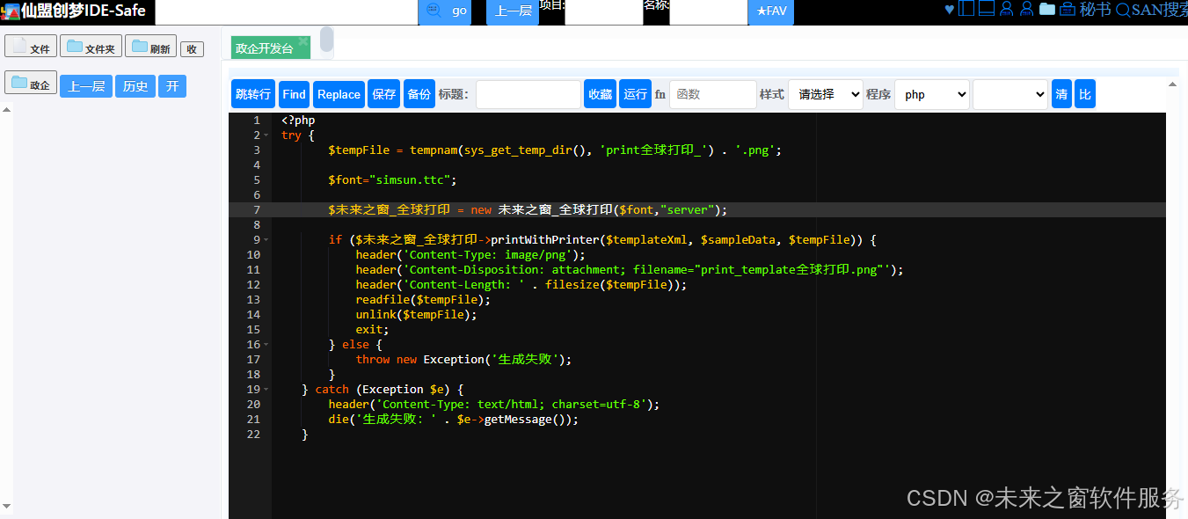Save the file with 保存
The width and height of the screenshot is (1188, 519).
pos(384,94)
